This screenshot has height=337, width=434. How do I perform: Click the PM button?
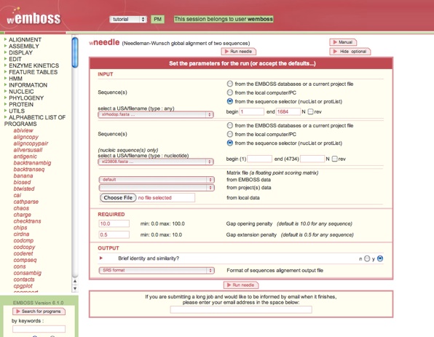157,19
